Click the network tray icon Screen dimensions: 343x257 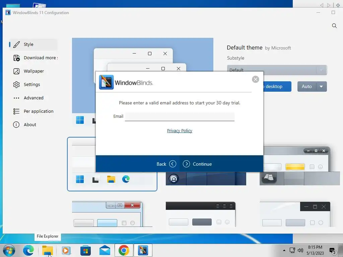292,250
